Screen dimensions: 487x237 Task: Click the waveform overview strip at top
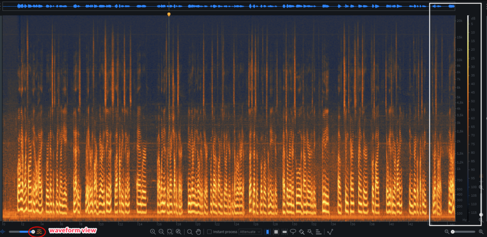coord(228,7)
